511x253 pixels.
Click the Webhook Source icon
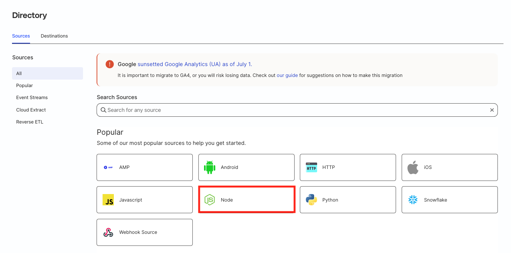point(108,232)
